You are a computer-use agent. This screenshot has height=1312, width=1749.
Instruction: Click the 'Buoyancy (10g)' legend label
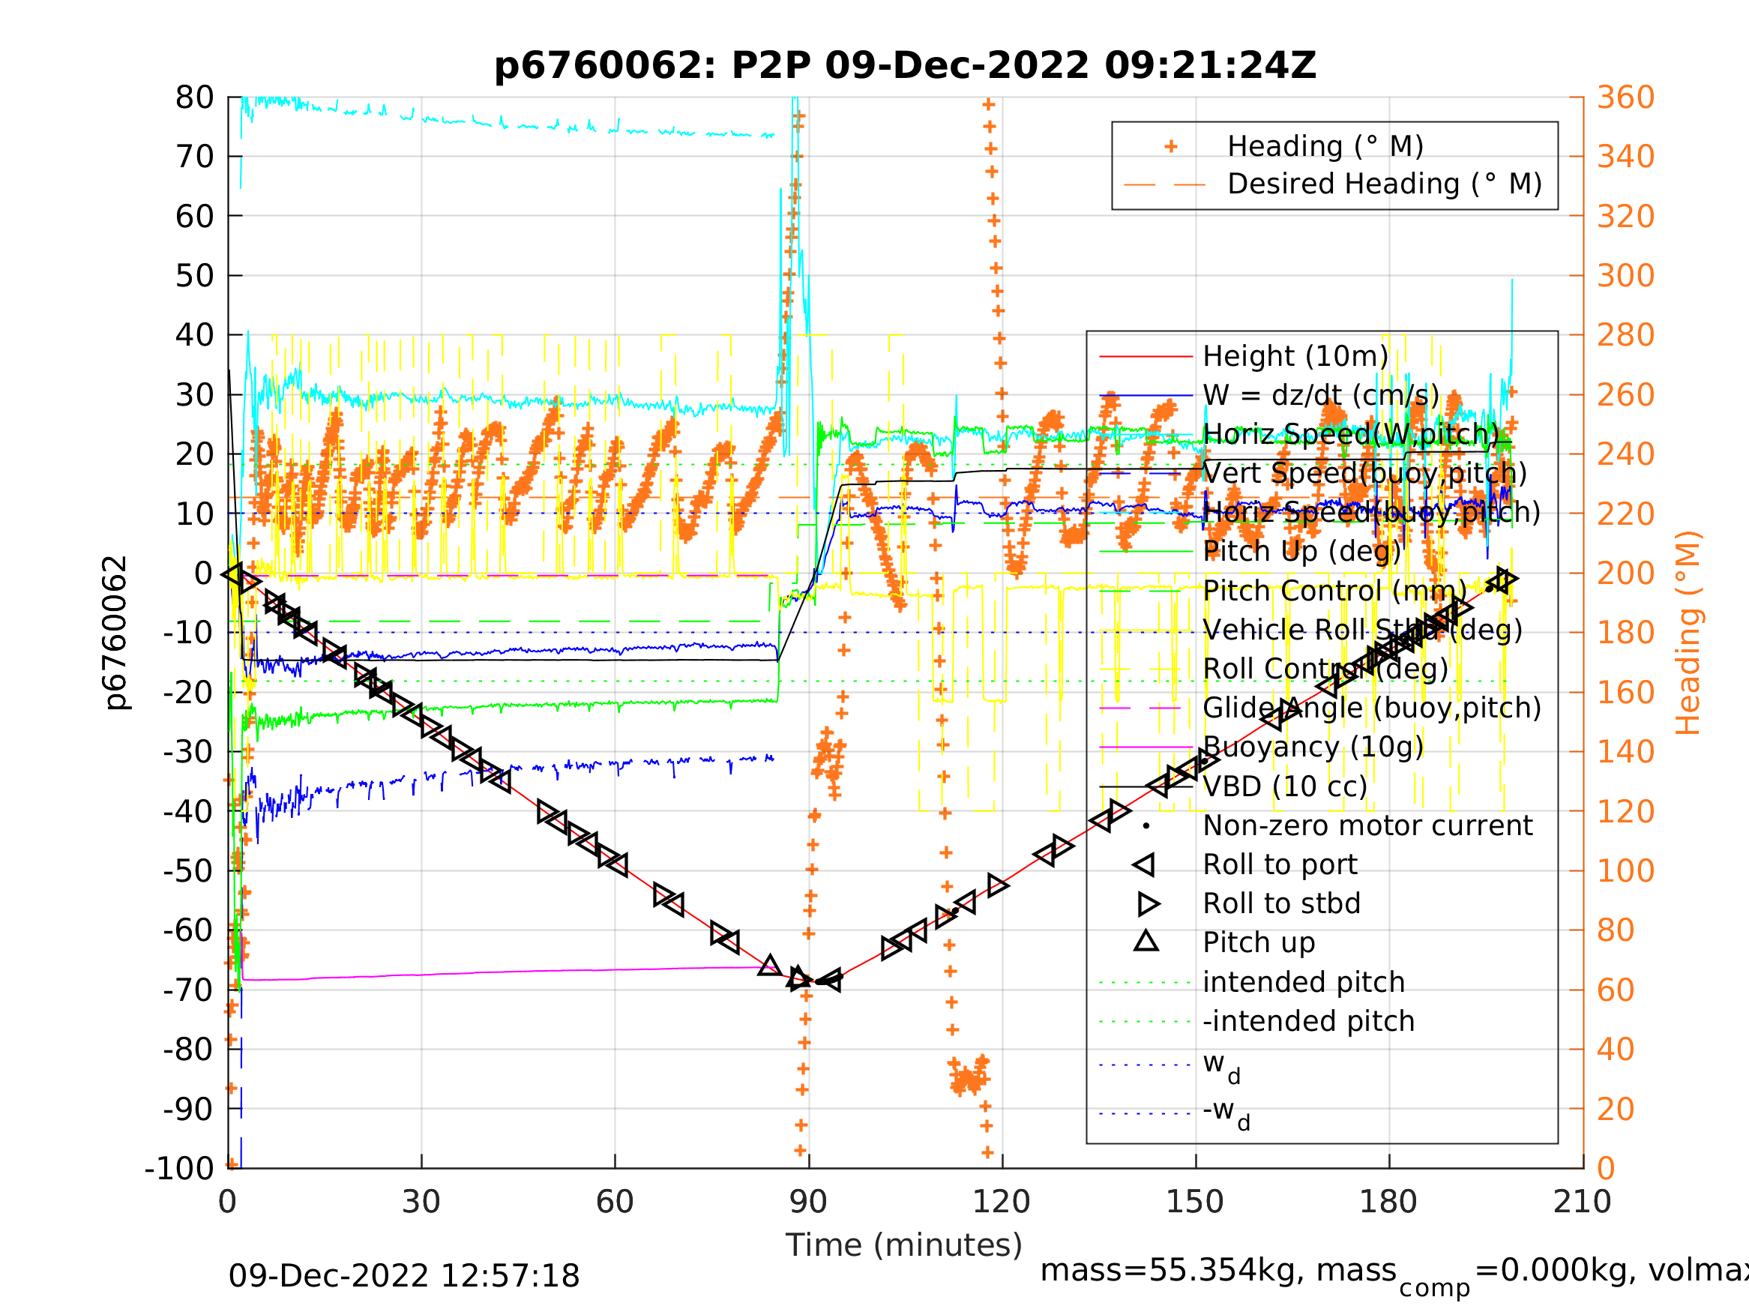click(1313, 747)
